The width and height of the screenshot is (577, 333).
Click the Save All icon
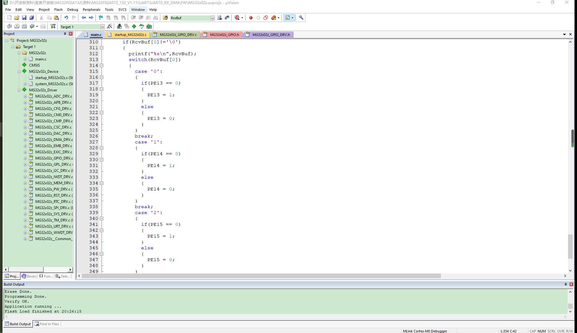pos(32,18)
